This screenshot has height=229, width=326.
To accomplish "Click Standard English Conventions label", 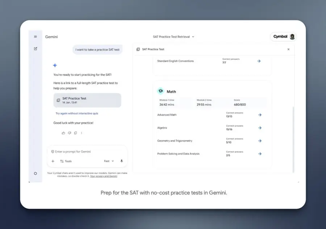I will (x=175, y=61).
